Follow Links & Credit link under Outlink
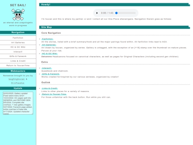This screenshot has height=145, width=193. pyautogui.click(x=50, y=88)
